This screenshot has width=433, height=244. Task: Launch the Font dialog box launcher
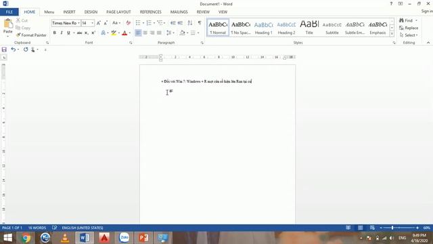coord(131,43)
